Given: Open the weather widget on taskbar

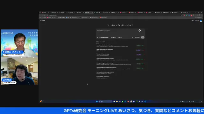Looking at the screenshot, I should 42,101.
